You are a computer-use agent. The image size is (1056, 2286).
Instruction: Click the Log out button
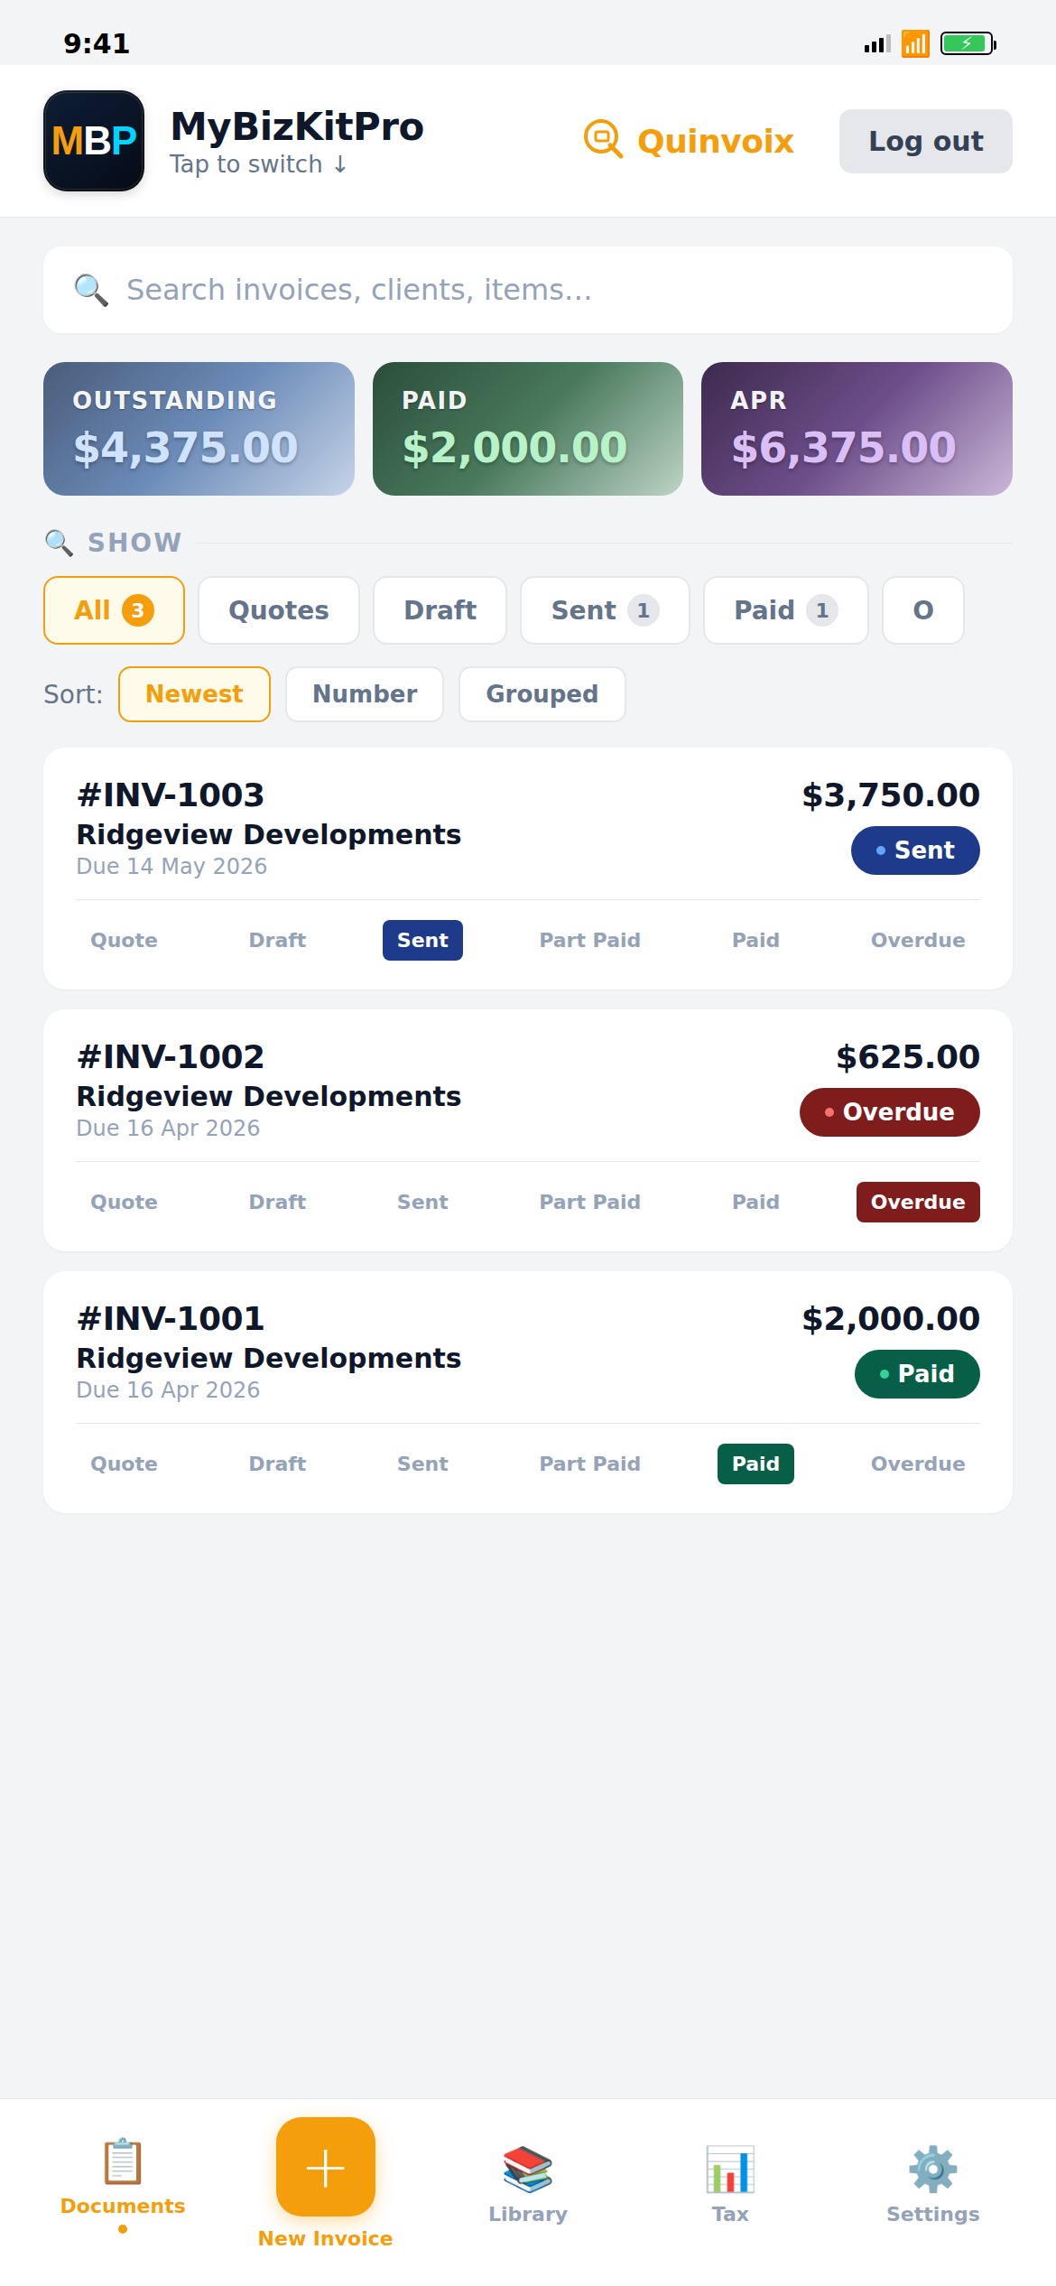click(x=926, y=141)
